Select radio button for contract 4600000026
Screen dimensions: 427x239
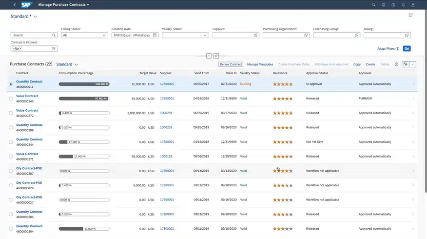pyautogui.click(x=11, y=185)
